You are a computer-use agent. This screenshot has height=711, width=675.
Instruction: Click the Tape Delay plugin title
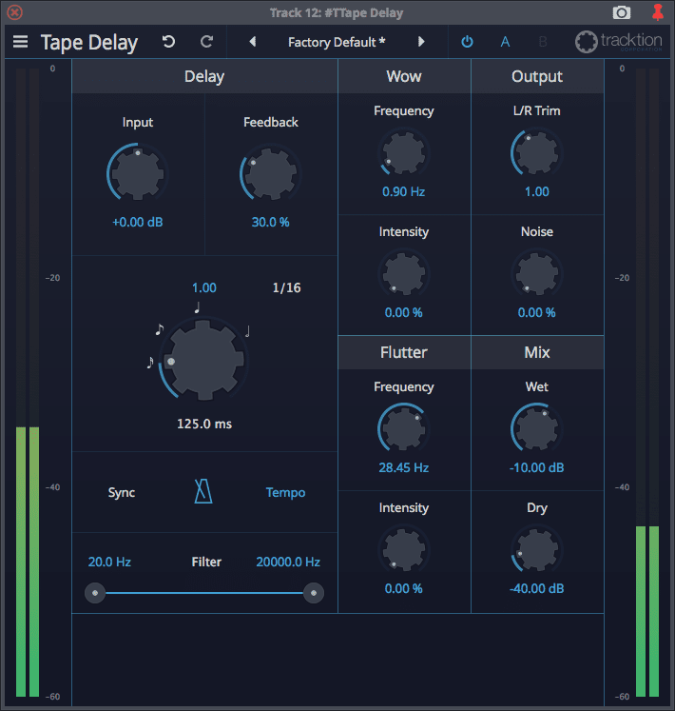pos(89,43)
